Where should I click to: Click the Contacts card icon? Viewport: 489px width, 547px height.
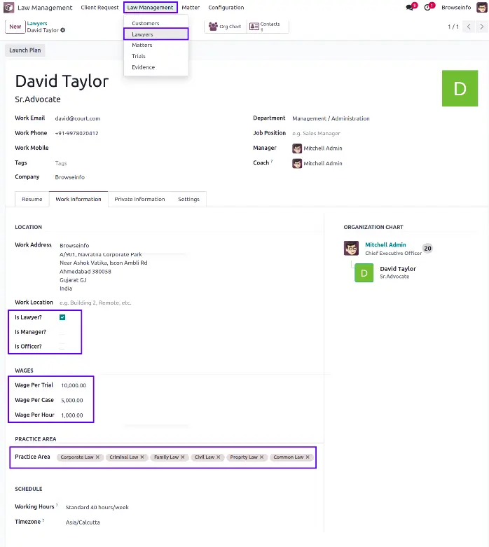(x=254, y=26)
